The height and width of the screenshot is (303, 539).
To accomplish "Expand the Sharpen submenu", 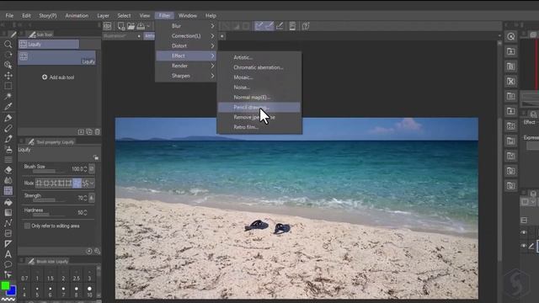I will [186, 76].
